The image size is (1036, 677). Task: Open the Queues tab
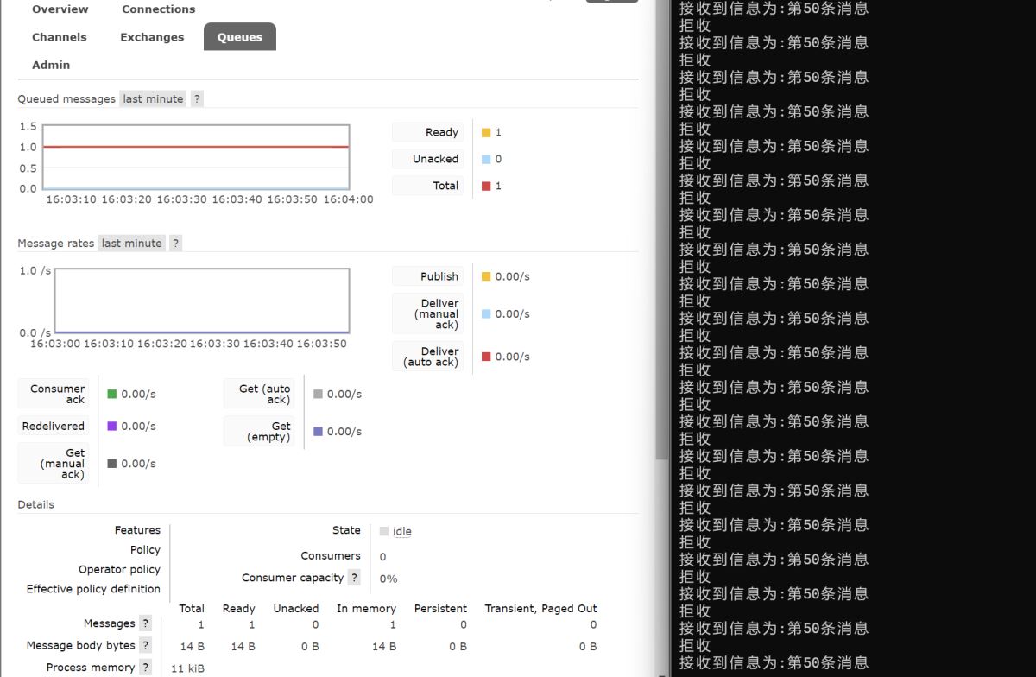[239, 37]
